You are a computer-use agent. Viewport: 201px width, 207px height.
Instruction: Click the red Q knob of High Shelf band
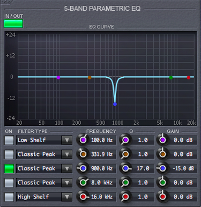125,197
